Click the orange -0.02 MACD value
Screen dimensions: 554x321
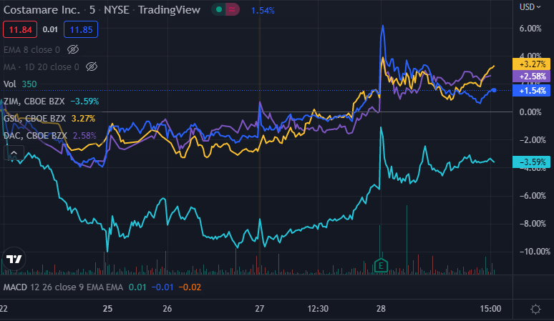click(x=190, y=287)
